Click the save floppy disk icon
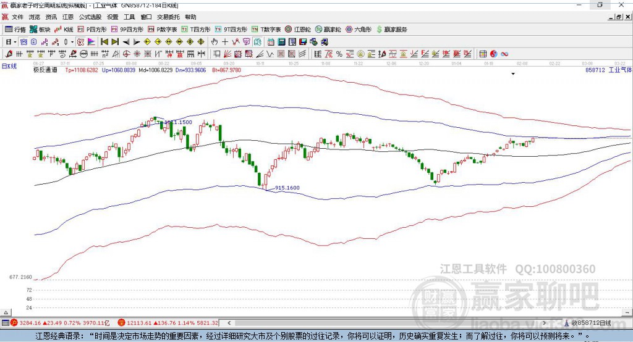The width and height of the screenshot is (633, 342). 303,42
